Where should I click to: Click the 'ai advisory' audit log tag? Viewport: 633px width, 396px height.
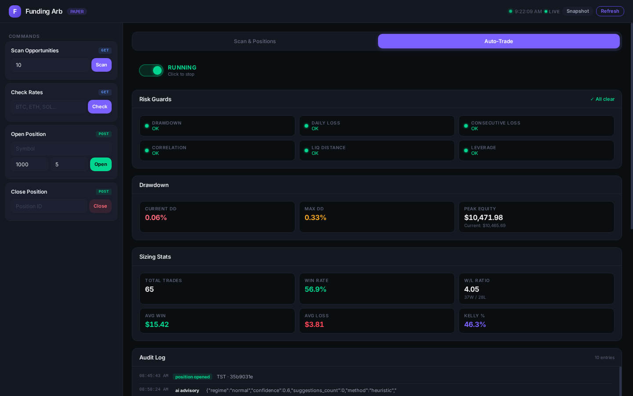click(187, 391)
